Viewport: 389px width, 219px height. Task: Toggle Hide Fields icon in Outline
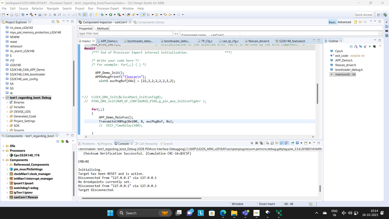point(361,46)
